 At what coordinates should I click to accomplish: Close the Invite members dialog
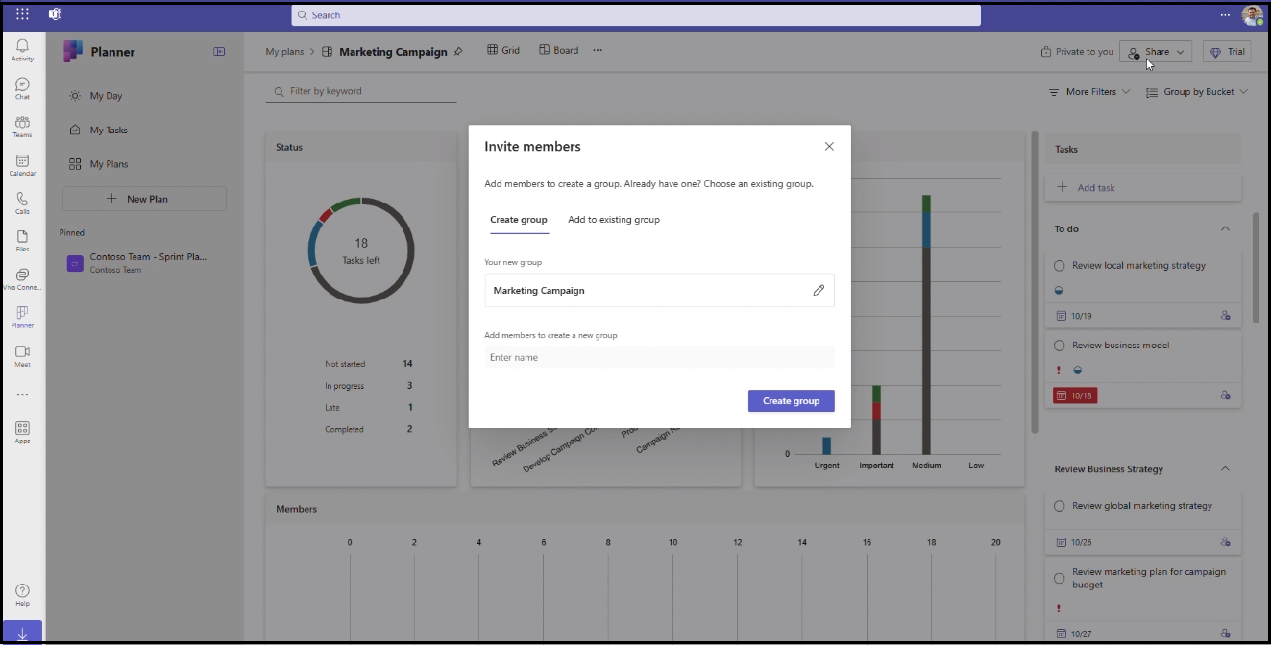(x=829, y=147)
